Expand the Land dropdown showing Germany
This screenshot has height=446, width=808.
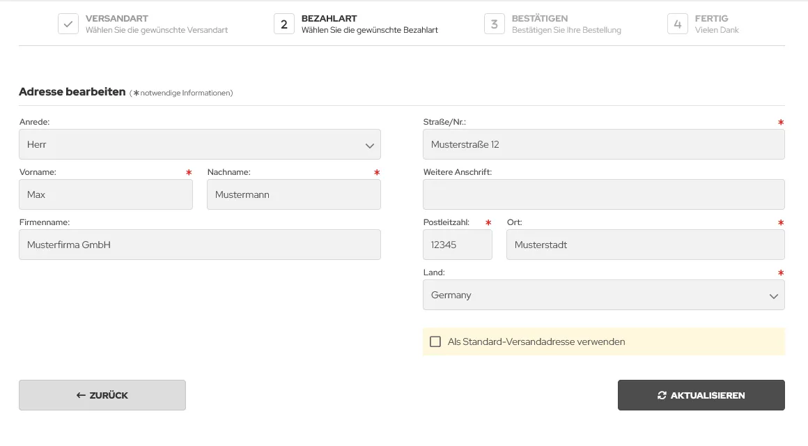pos(603,295)
